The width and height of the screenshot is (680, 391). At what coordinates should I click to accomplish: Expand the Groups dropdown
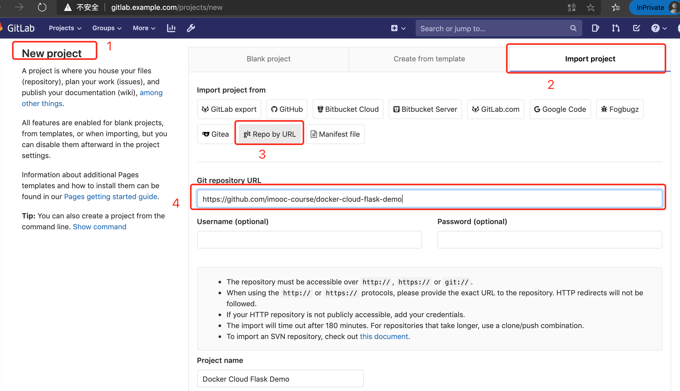point(107,28)
